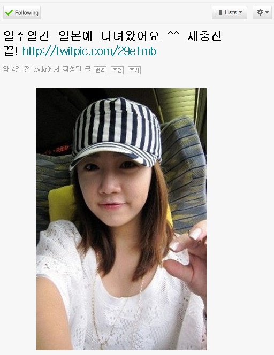Image resolution: width=274 pixels, height=355 pixels.
Task: Click the green checkmark on Following
Action: pyautogui.click(x=9, y=12)
